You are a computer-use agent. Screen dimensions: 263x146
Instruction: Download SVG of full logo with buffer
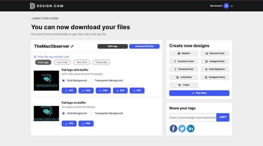(103, 91)
